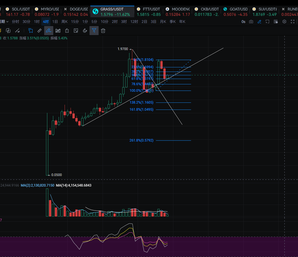Viewport: 298px width, 257px height.
Task: Click the candlestick chart type icon
Action: (58, 31)
